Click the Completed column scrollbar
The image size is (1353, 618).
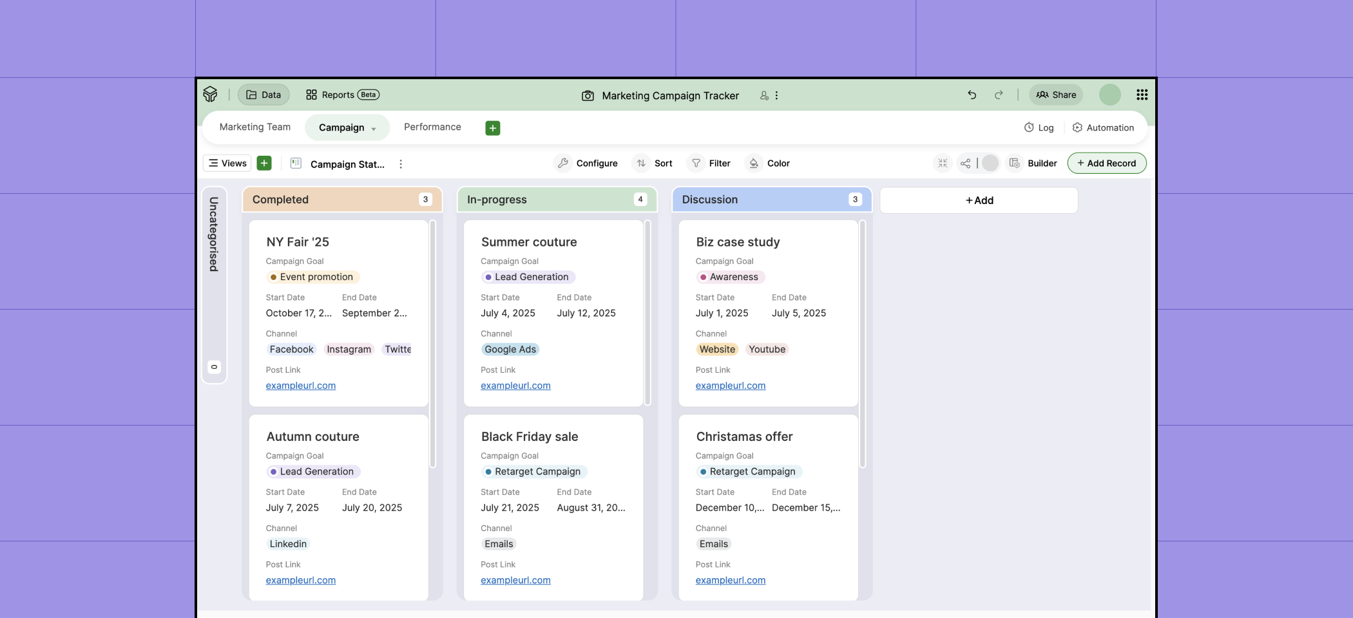tap(433, 344)
